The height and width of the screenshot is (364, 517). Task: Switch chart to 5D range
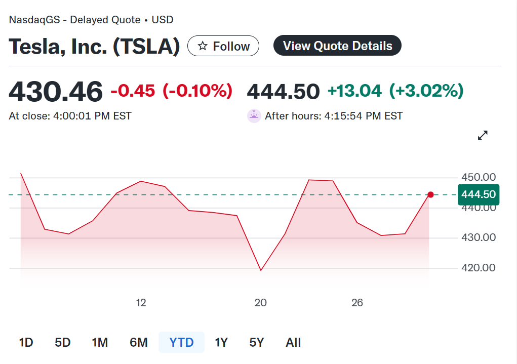(x=62, y=343)
